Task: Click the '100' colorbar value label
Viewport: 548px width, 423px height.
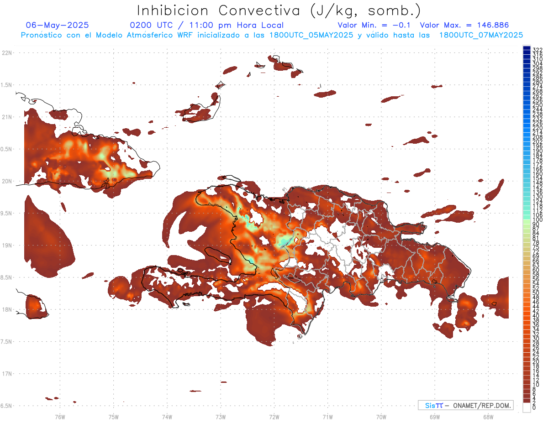Action: [537, 220]
